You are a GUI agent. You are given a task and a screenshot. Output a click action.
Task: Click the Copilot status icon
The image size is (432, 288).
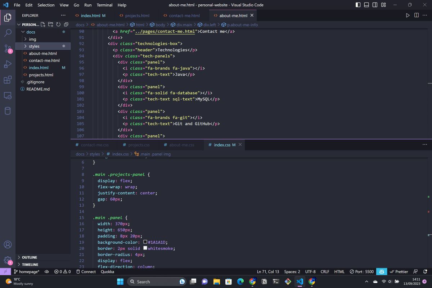tap(381, 271)
